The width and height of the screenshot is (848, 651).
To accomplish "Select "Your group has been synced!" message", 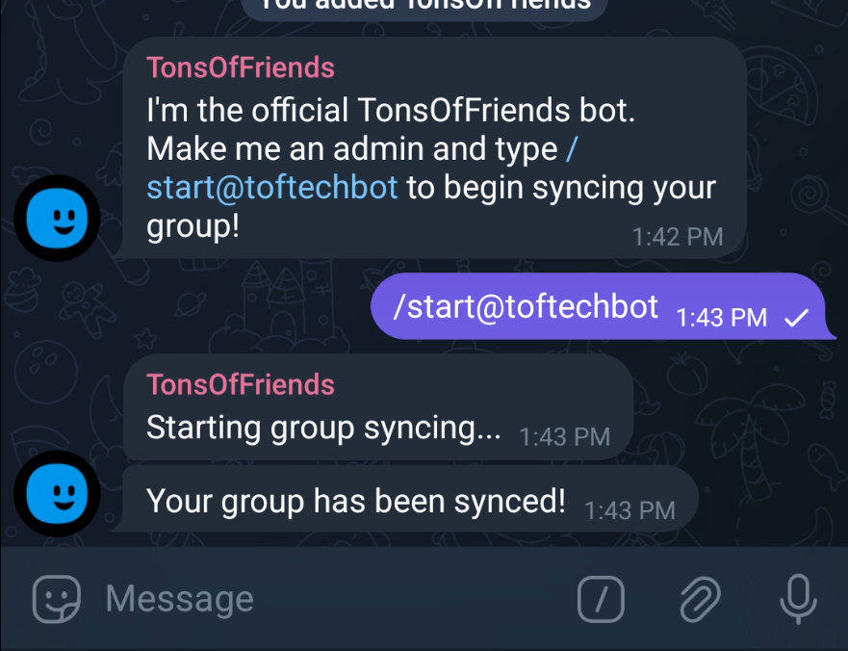I will [355, 501].
